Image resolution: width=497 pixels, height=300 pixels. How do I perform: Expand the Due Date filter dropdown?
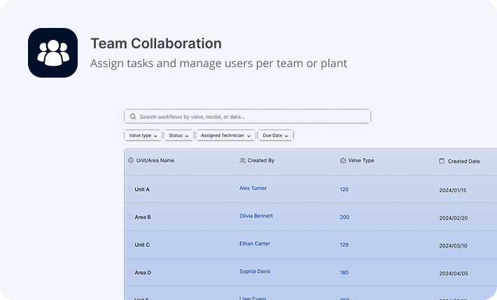pyautogui.click(x=275, y=135)
